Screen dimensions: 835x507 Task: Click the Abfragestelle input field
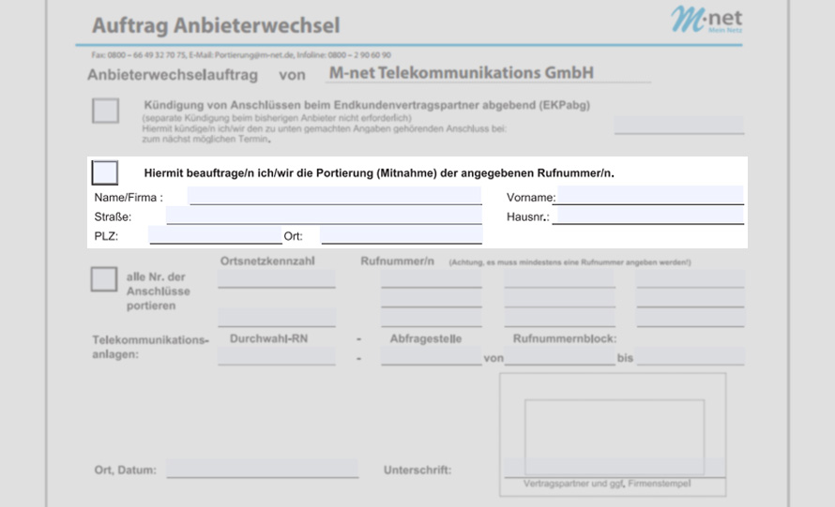[431, 356]
